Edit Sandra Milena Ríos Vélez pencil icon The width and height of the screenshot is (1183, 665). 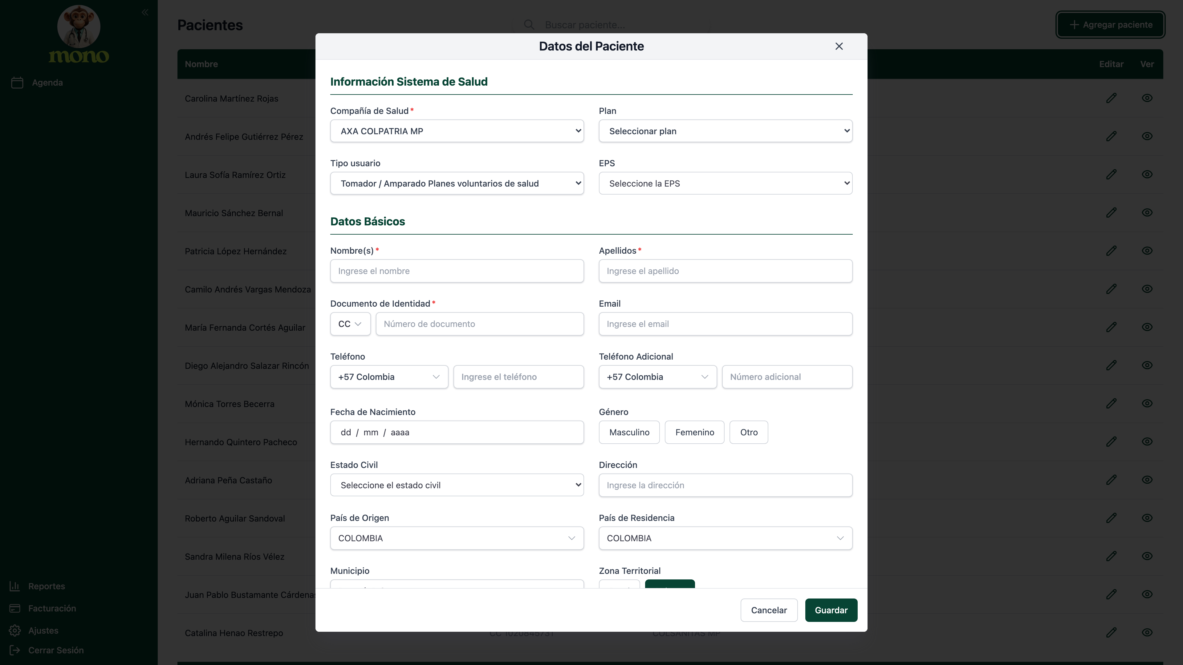[1111, 556]
